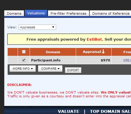Open the Domains tab
Image resolution: width=131 pixels, height=114 pixels.
(x=14, y=13)
